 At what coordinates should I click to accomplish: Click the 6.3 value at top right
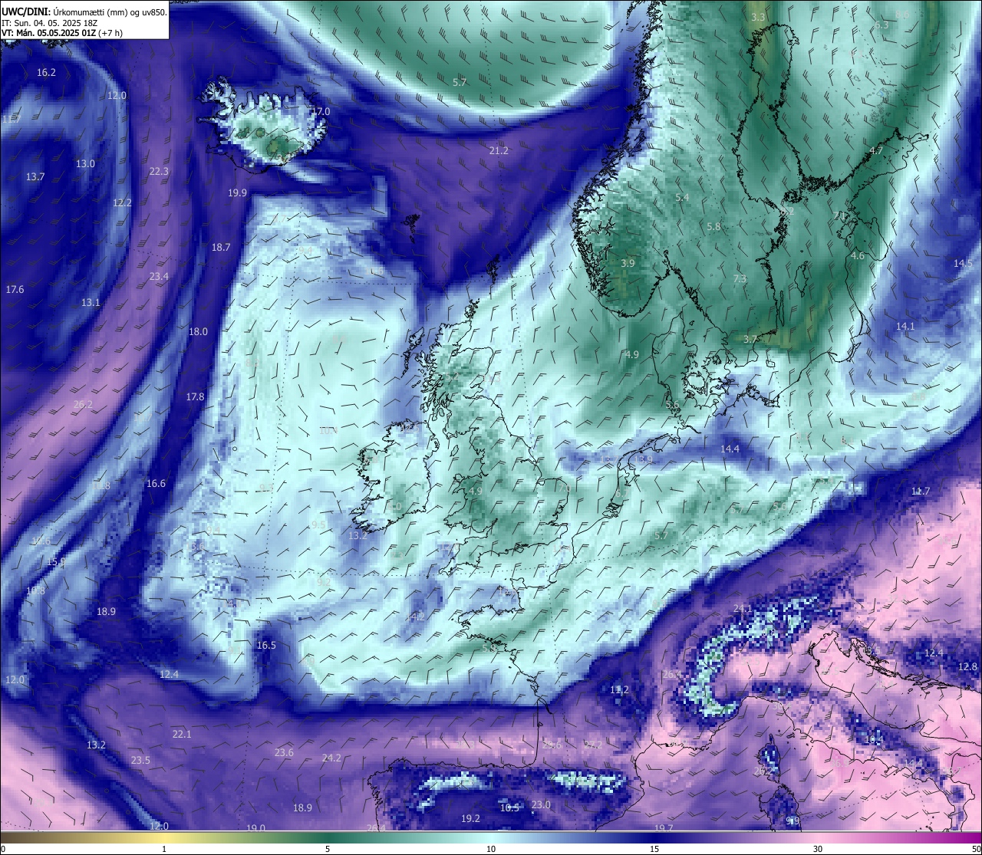(881, 25)
